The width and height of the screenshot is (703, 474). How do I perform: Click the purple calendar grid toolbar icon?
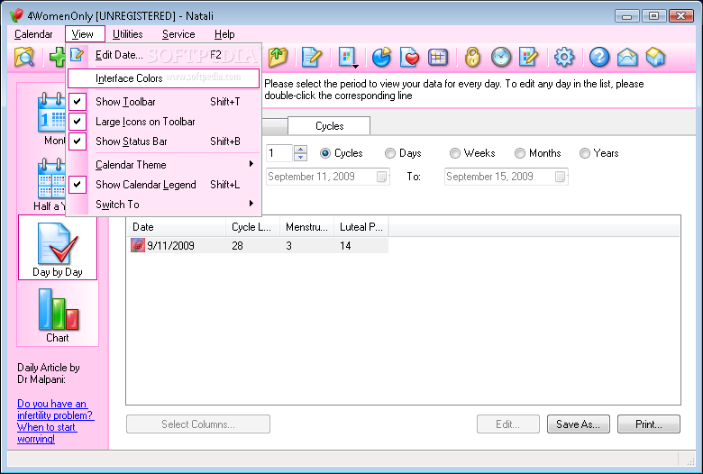(438, 57)
